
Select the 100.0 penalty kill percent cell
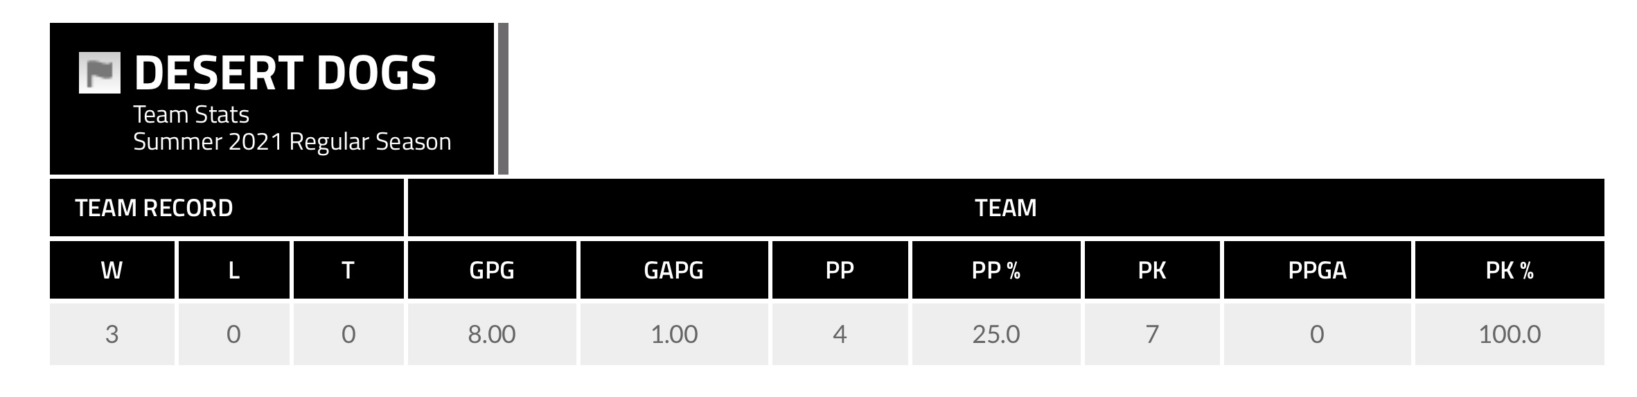tap(1510, 335)
